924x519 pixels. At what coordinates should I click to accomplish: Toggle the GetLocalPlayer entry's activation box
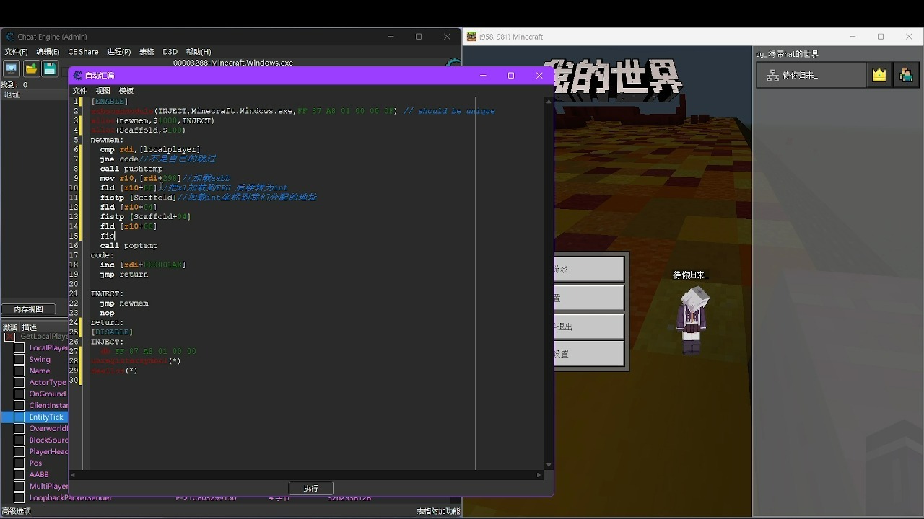click(x=9, y=337)
